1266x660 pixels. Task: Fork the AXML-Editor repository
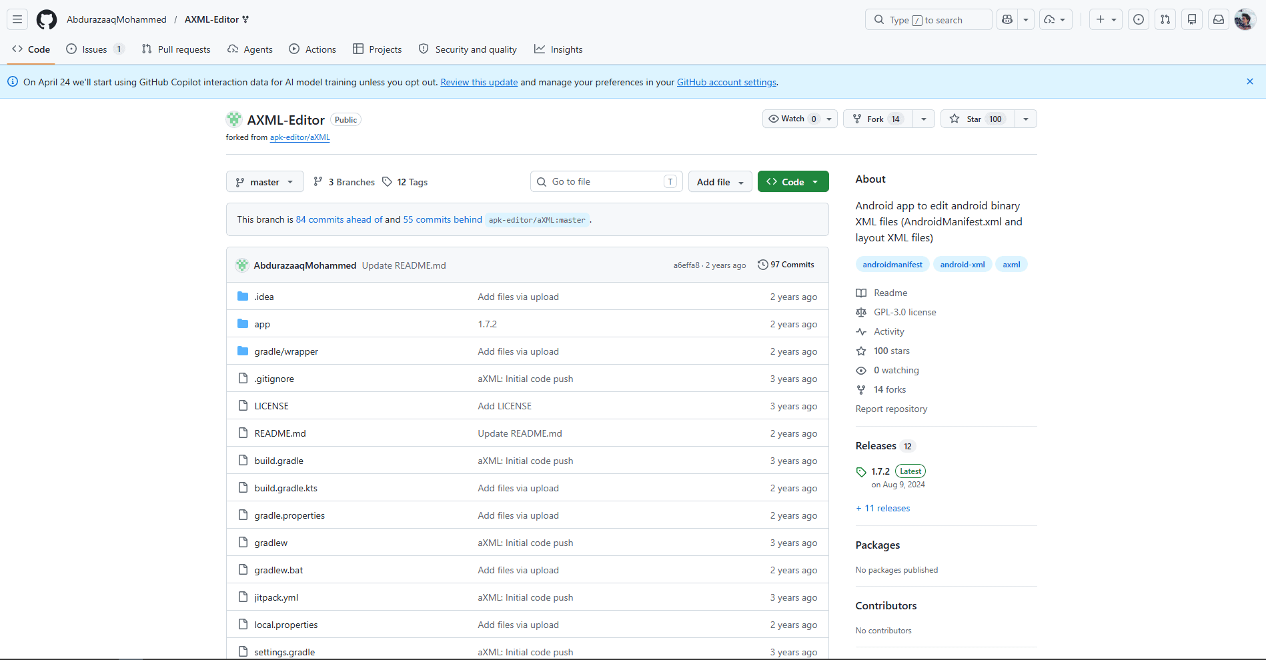point(878,119)
